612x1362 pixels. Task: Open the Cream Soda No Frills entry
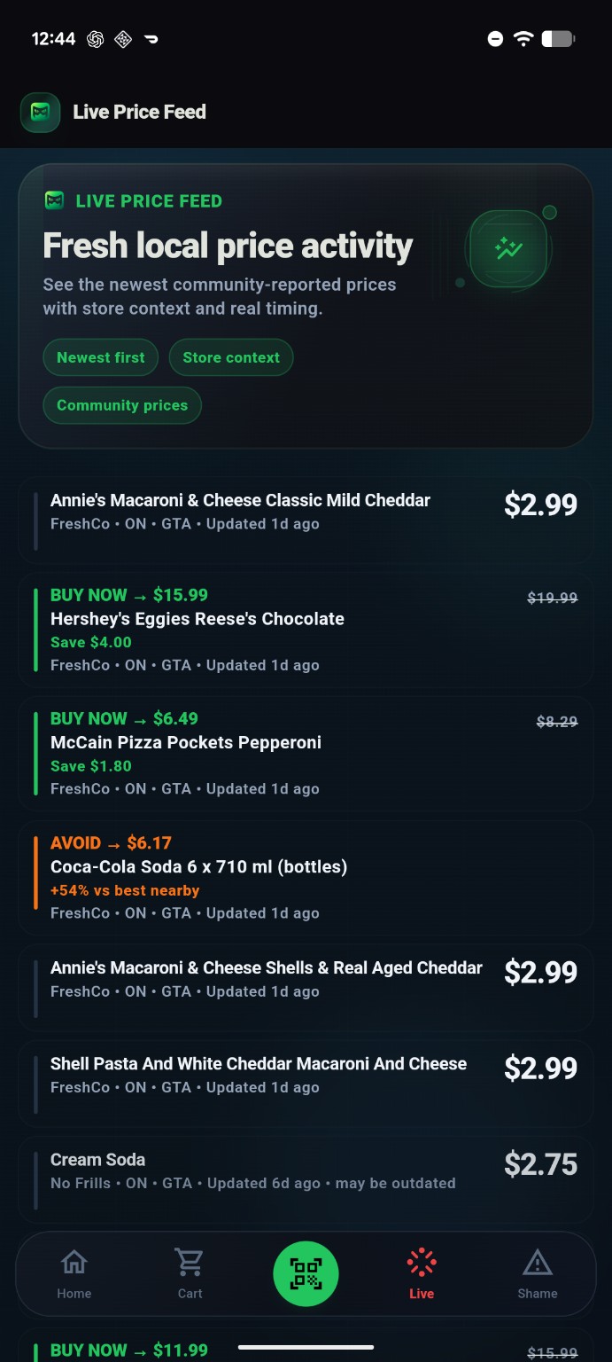pos(306,1170)
